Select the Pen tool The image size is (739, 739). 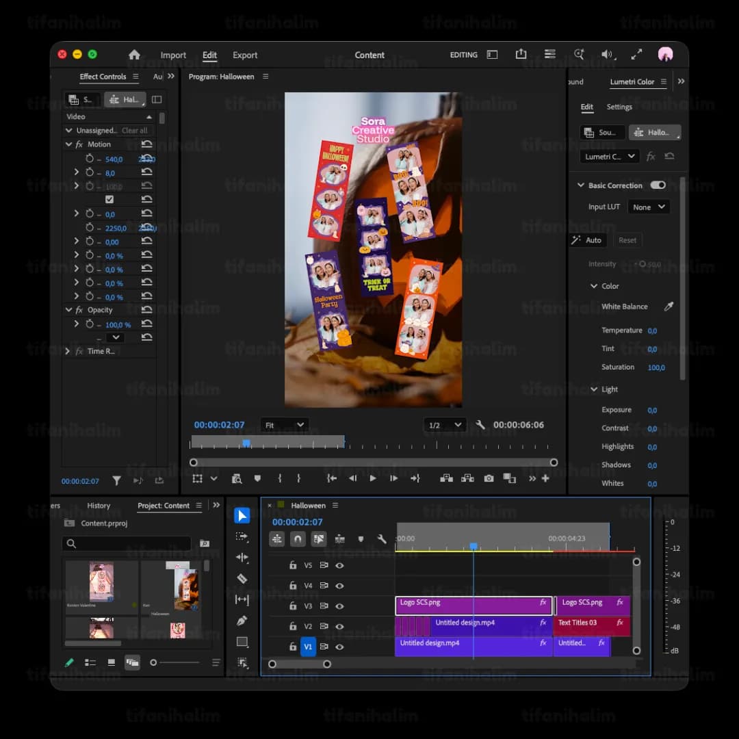point(242,621)
